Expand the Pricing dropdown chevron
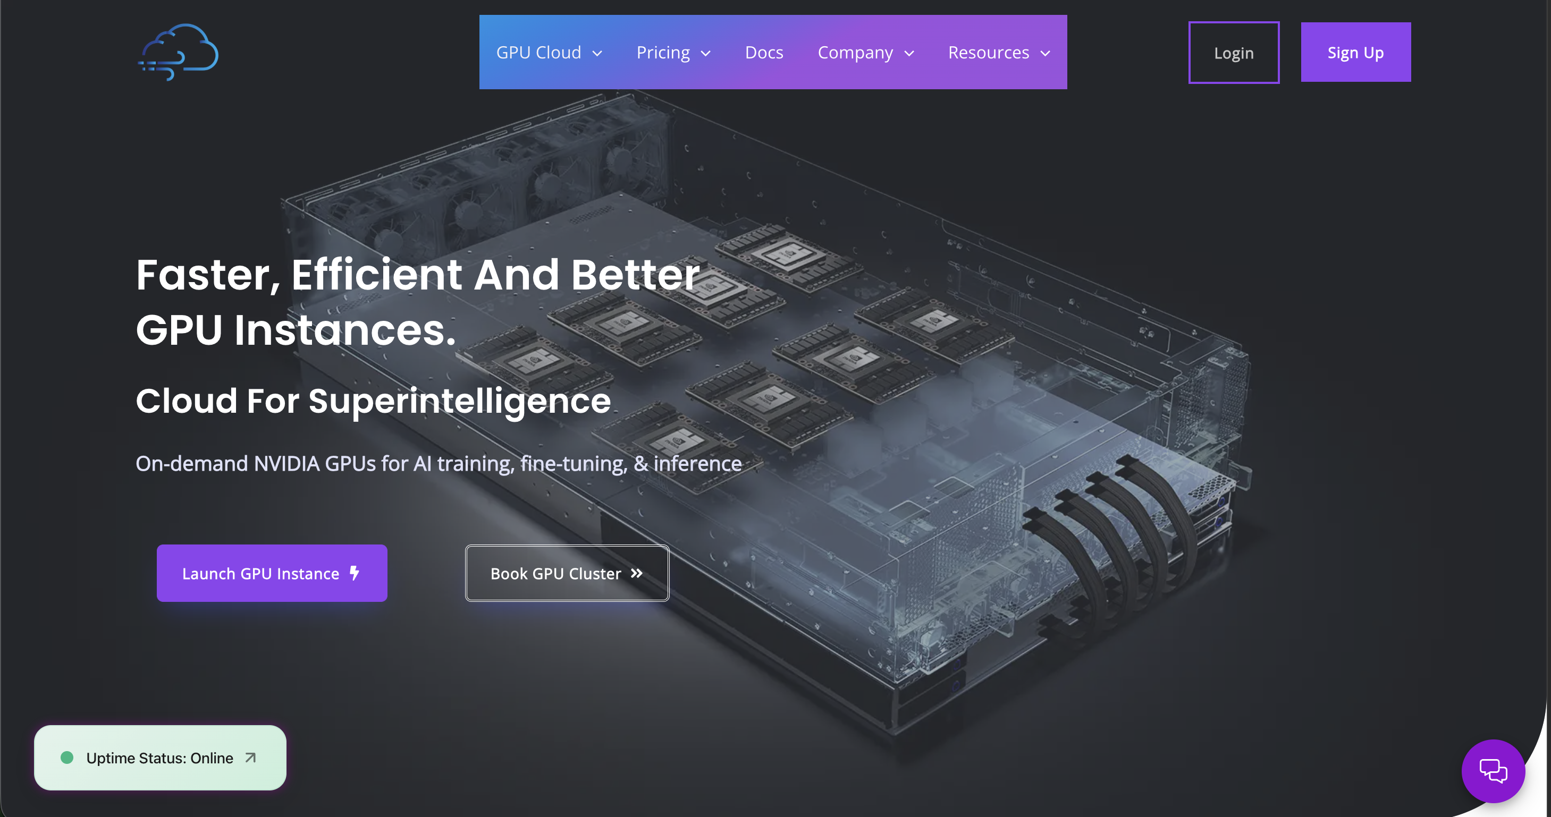This screenshot has width=1551, height=817. click(x=706, y=54)
